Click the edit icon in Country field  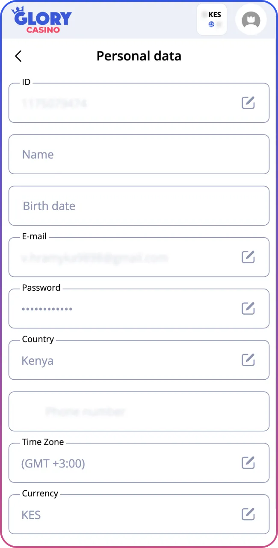tap(248, 360)
